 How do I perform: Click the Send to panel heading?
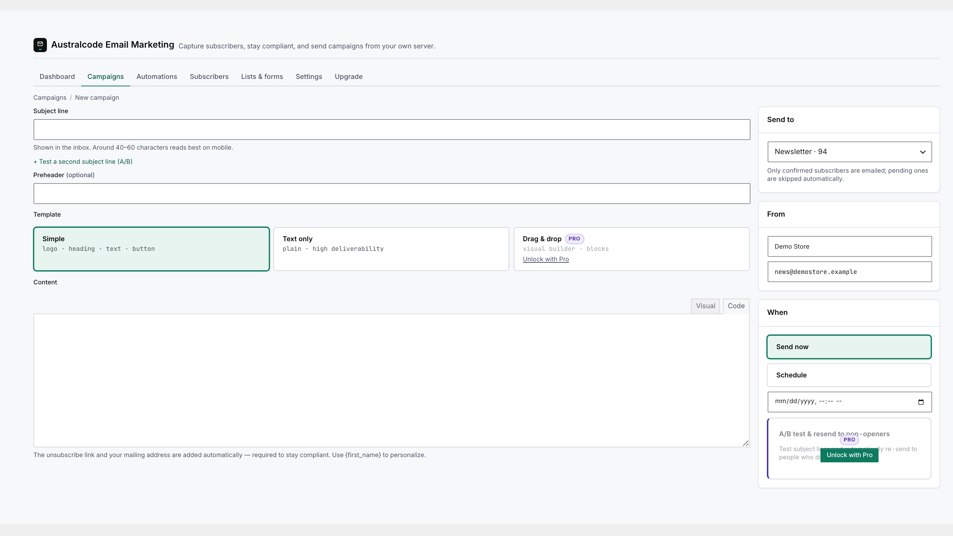coord(780,119)
